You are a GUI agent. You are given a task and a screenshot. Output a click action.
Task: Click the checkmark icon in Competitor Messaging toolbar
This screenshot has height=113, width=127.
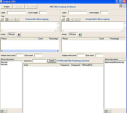click(x=71, y=19)
